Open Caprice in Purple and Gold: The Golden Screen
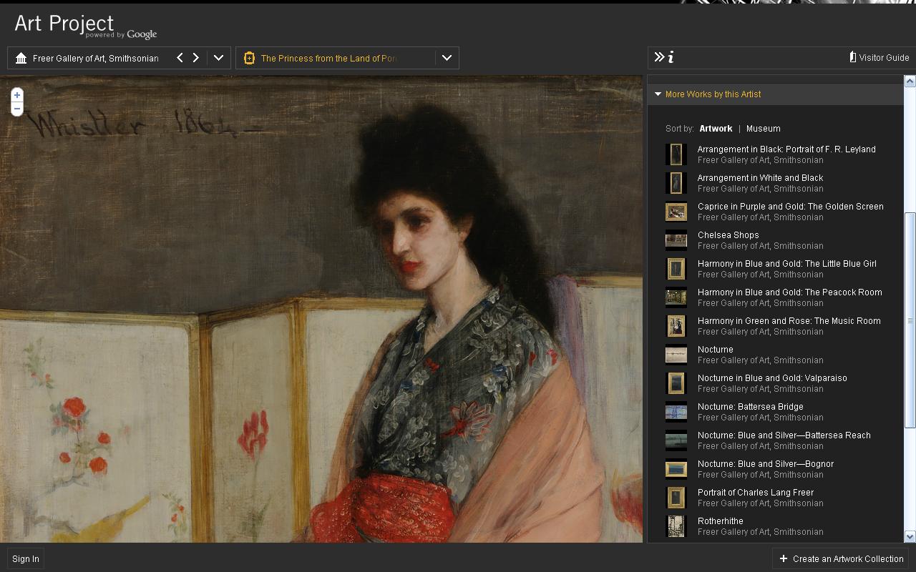 (790, 207)
